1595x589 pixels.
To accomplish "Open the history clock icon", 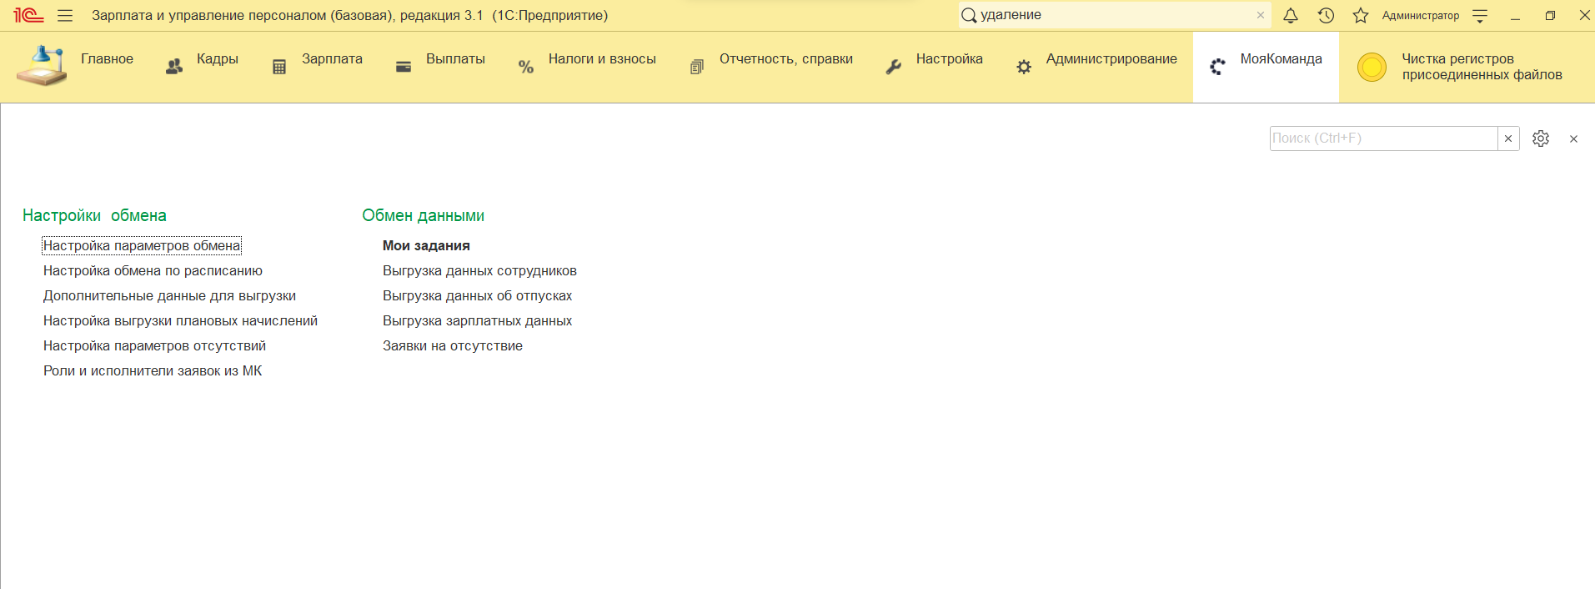I will pos(1326,16).
